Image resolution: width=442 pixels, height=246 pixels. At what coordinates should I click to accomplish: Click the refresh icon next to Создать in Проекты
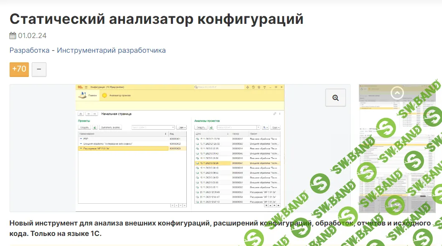pos(95,127)
